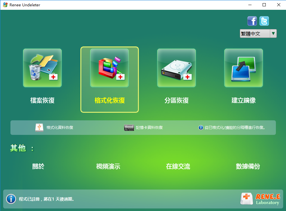Open the 數據備份 data backup link
The image size is (286, 211).
(x=248, y=166)
